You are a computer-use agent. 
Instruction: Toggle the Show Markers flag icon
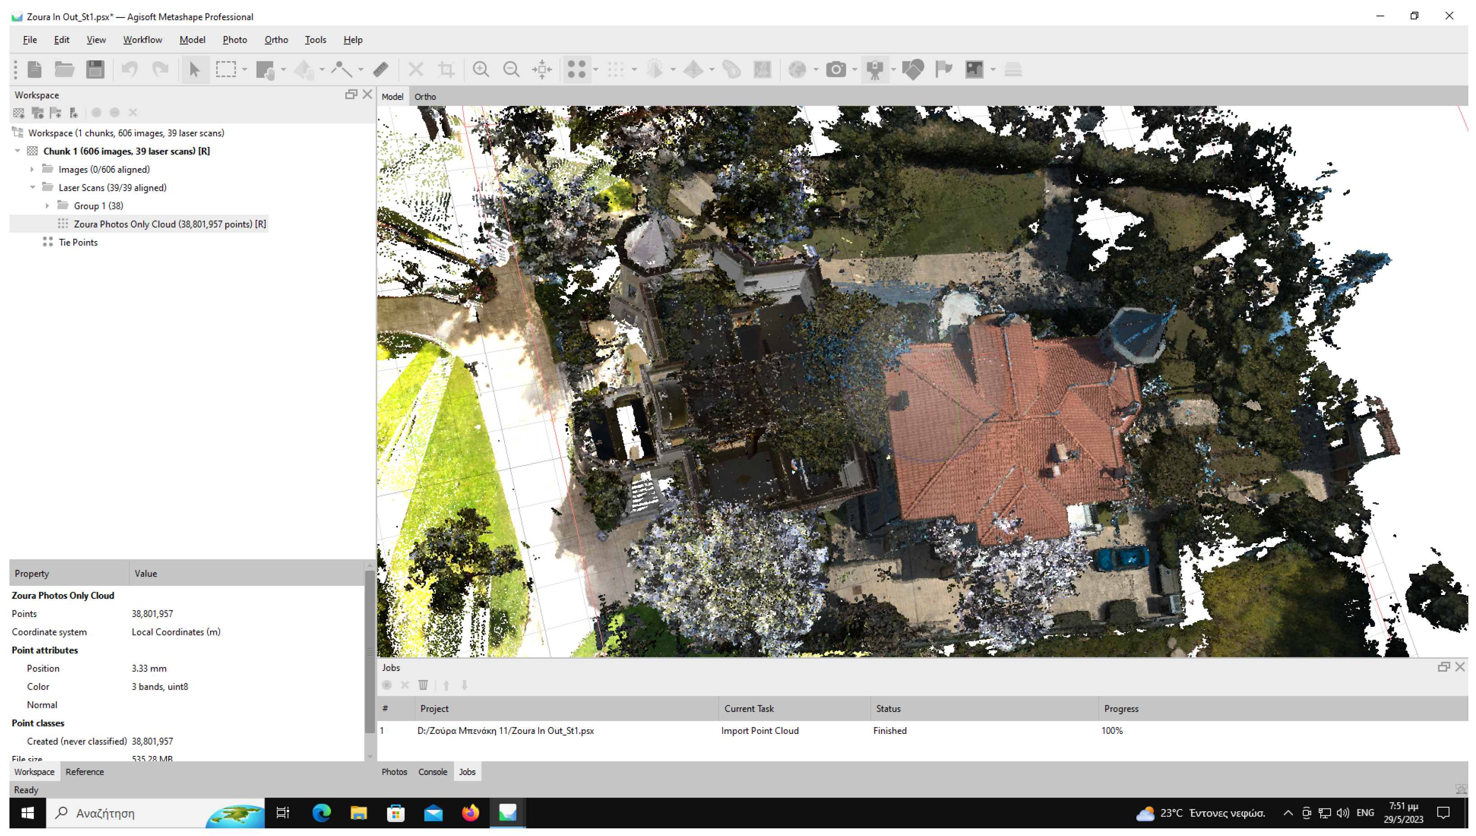[943, 69]
